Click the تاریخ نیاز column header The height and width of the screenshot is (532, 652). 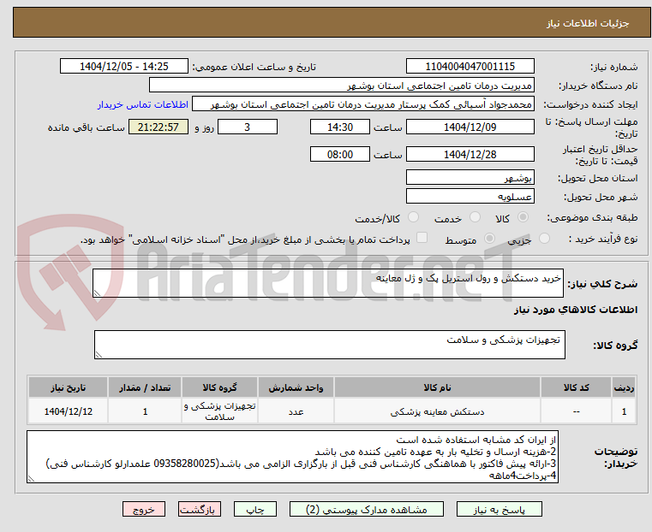click(x=69, y=387)
